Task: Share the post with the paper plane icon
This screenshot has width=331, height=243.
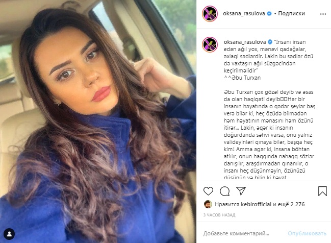Action: tap(241, 191)
